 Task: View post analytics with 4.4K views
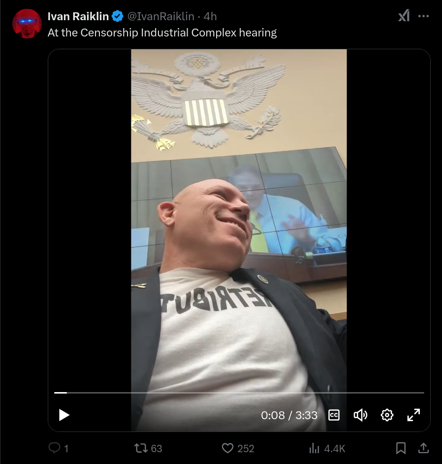[327, 448]
